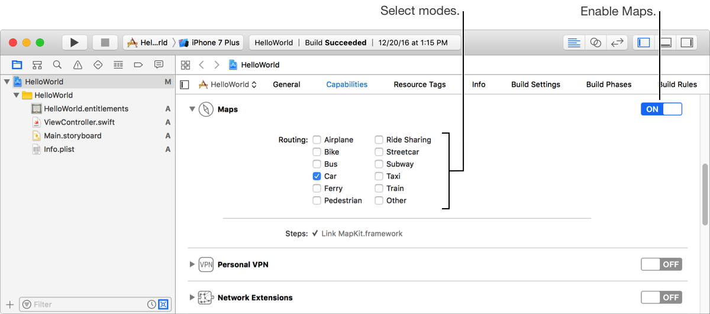Screen dimensions: 710x314
Task: Enable the Bike routing checkbox
Action: (317, 152)
